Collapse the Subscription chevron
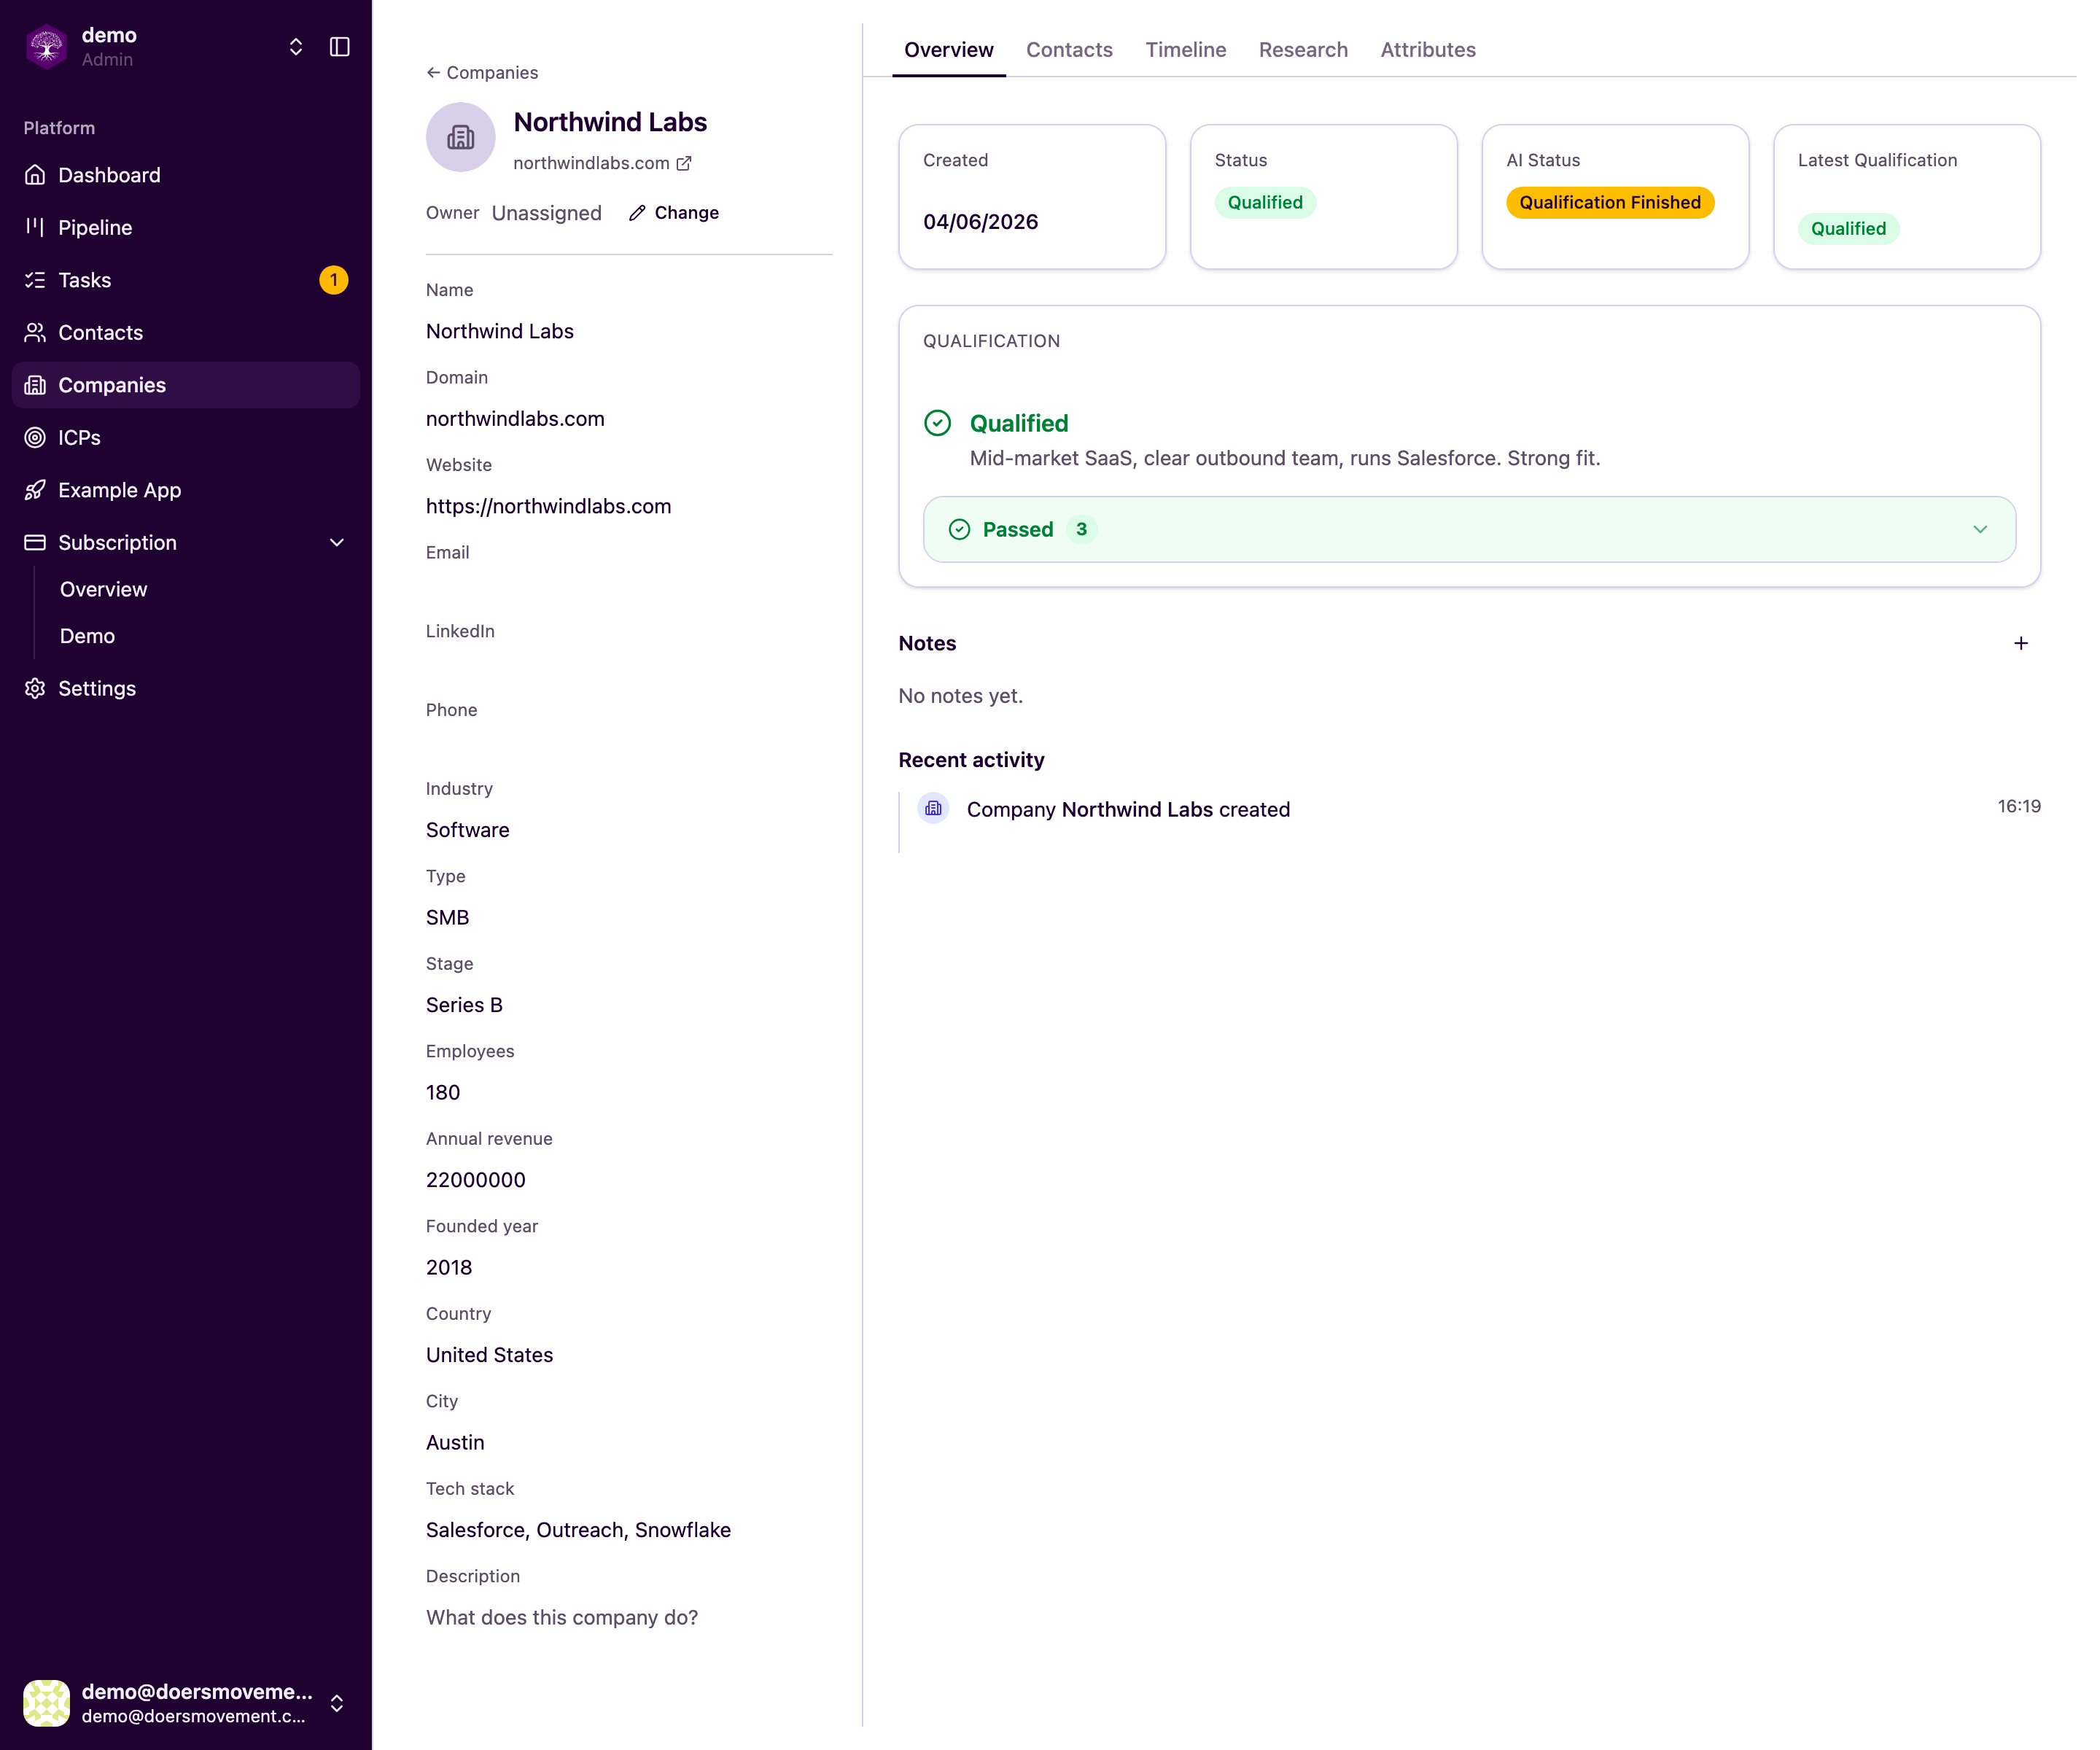2100x1750 pixels. (337, 543)
